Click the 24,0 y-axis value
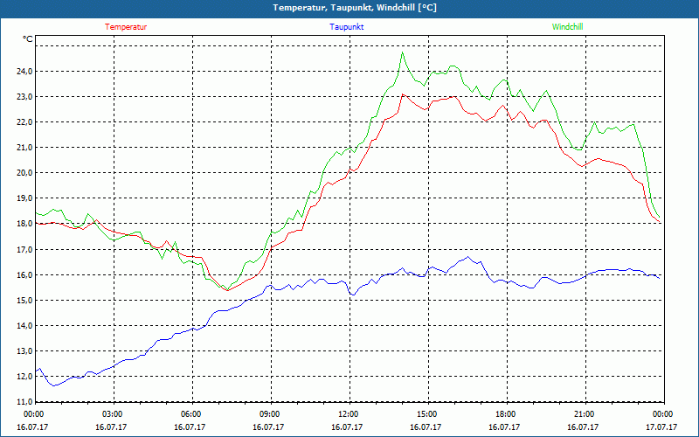This screenshot has width=699, height=437. pyautogui.click(x=24, y=72)
